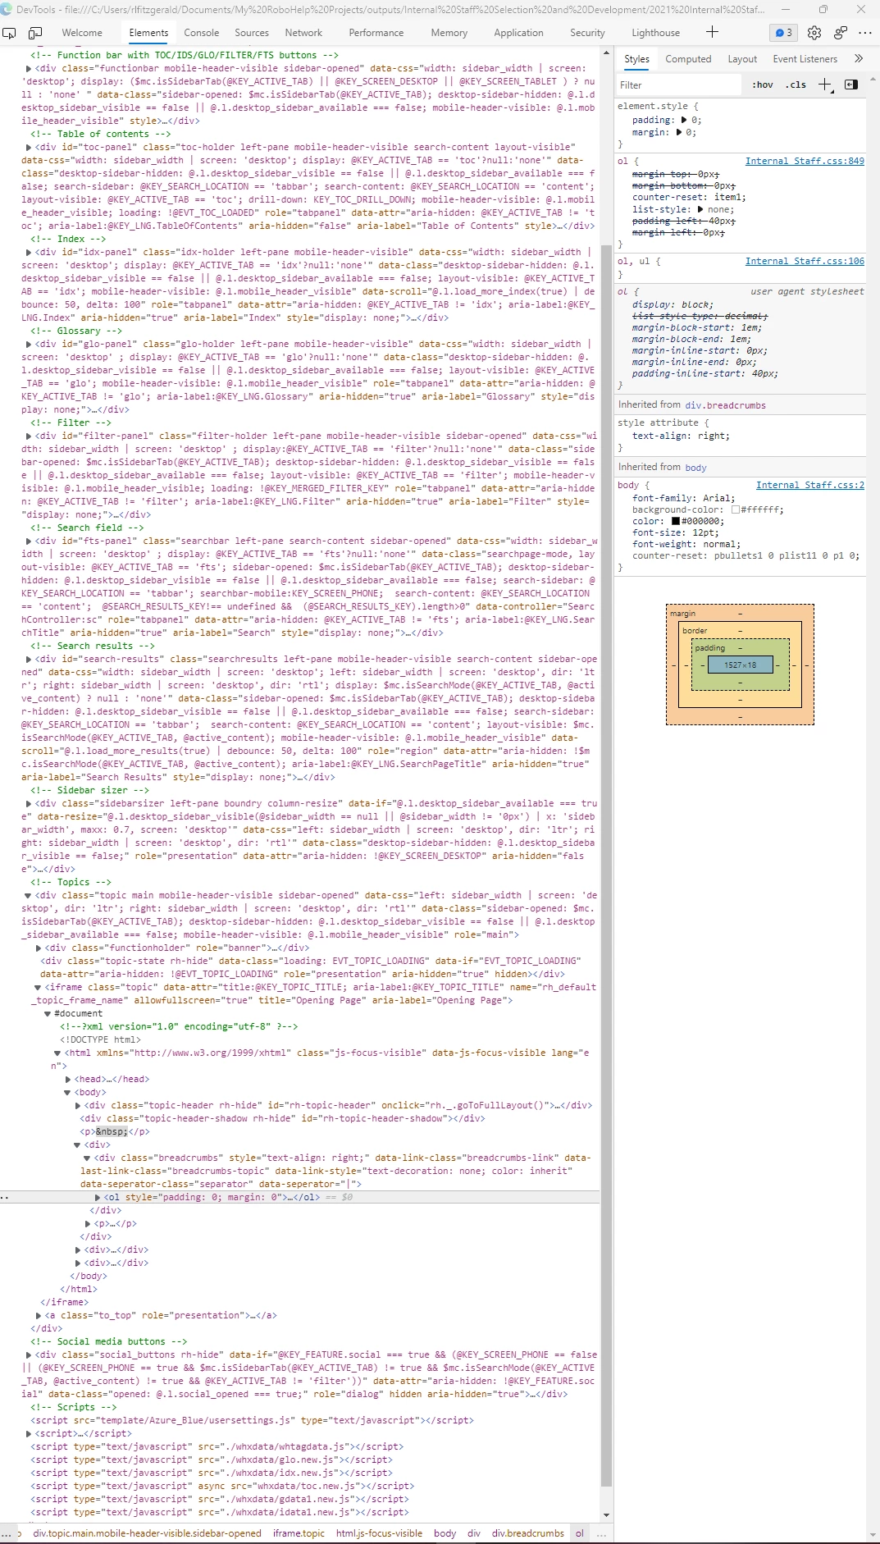Switch to the Computed styles tab

tap(688, 59)
